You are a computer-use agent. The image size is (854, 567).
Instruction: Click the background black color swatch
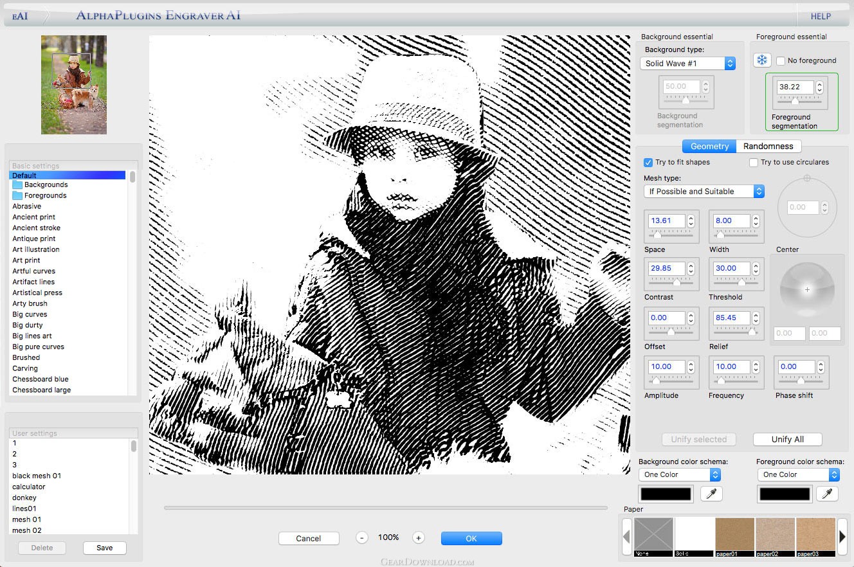point(666,494)
